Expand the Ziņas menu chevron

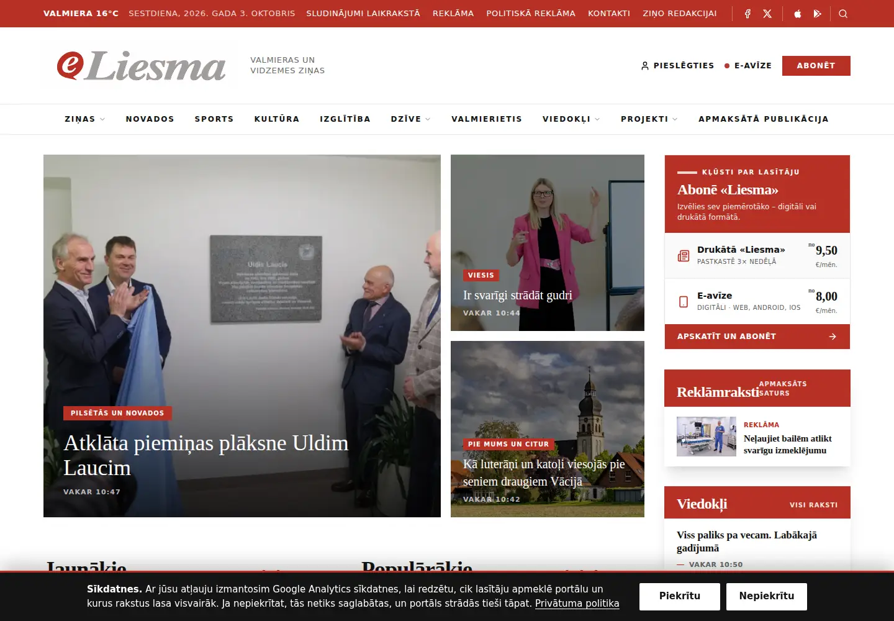(102, 119)
